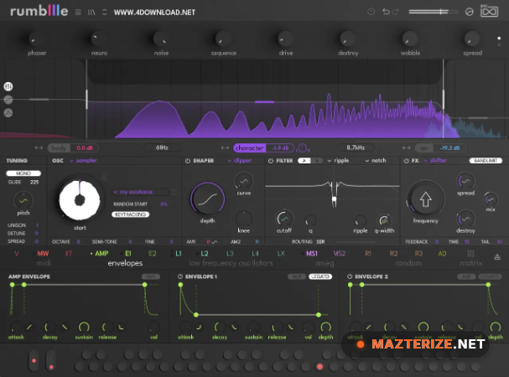This screenshot has height=377, width=509.
Task: Select the body band button
Action: click(59, 148)
